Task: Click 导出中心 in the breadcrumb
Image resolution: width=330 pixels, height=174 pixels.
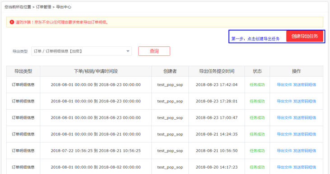Action: tap(64, 7)
